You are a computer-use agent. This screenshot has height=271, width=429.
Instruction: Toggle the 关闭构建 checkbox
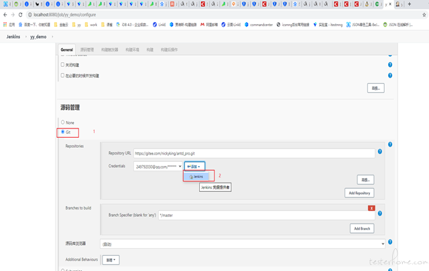62,64
